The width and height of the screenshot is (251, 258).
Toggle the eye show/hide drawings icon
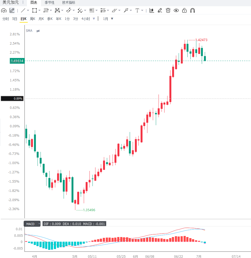(x=176, y=11)
